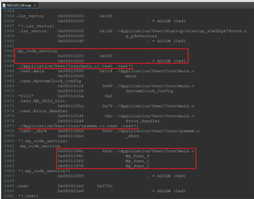Click the 0x375c size on line 2989
The height and width of the screenshot is (199, 254).
pyautogui.click(x=104, y=186)
